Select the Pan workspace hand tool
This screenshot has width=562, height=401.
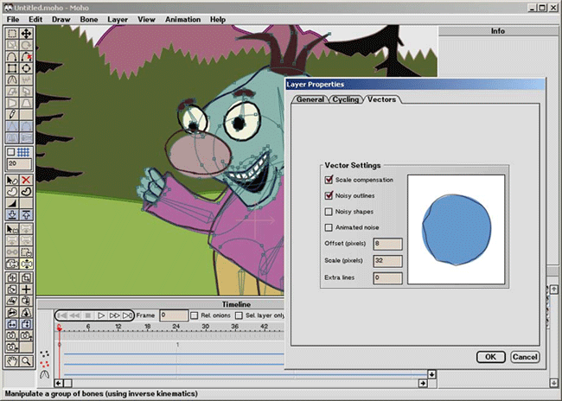[x=12, y=361]
